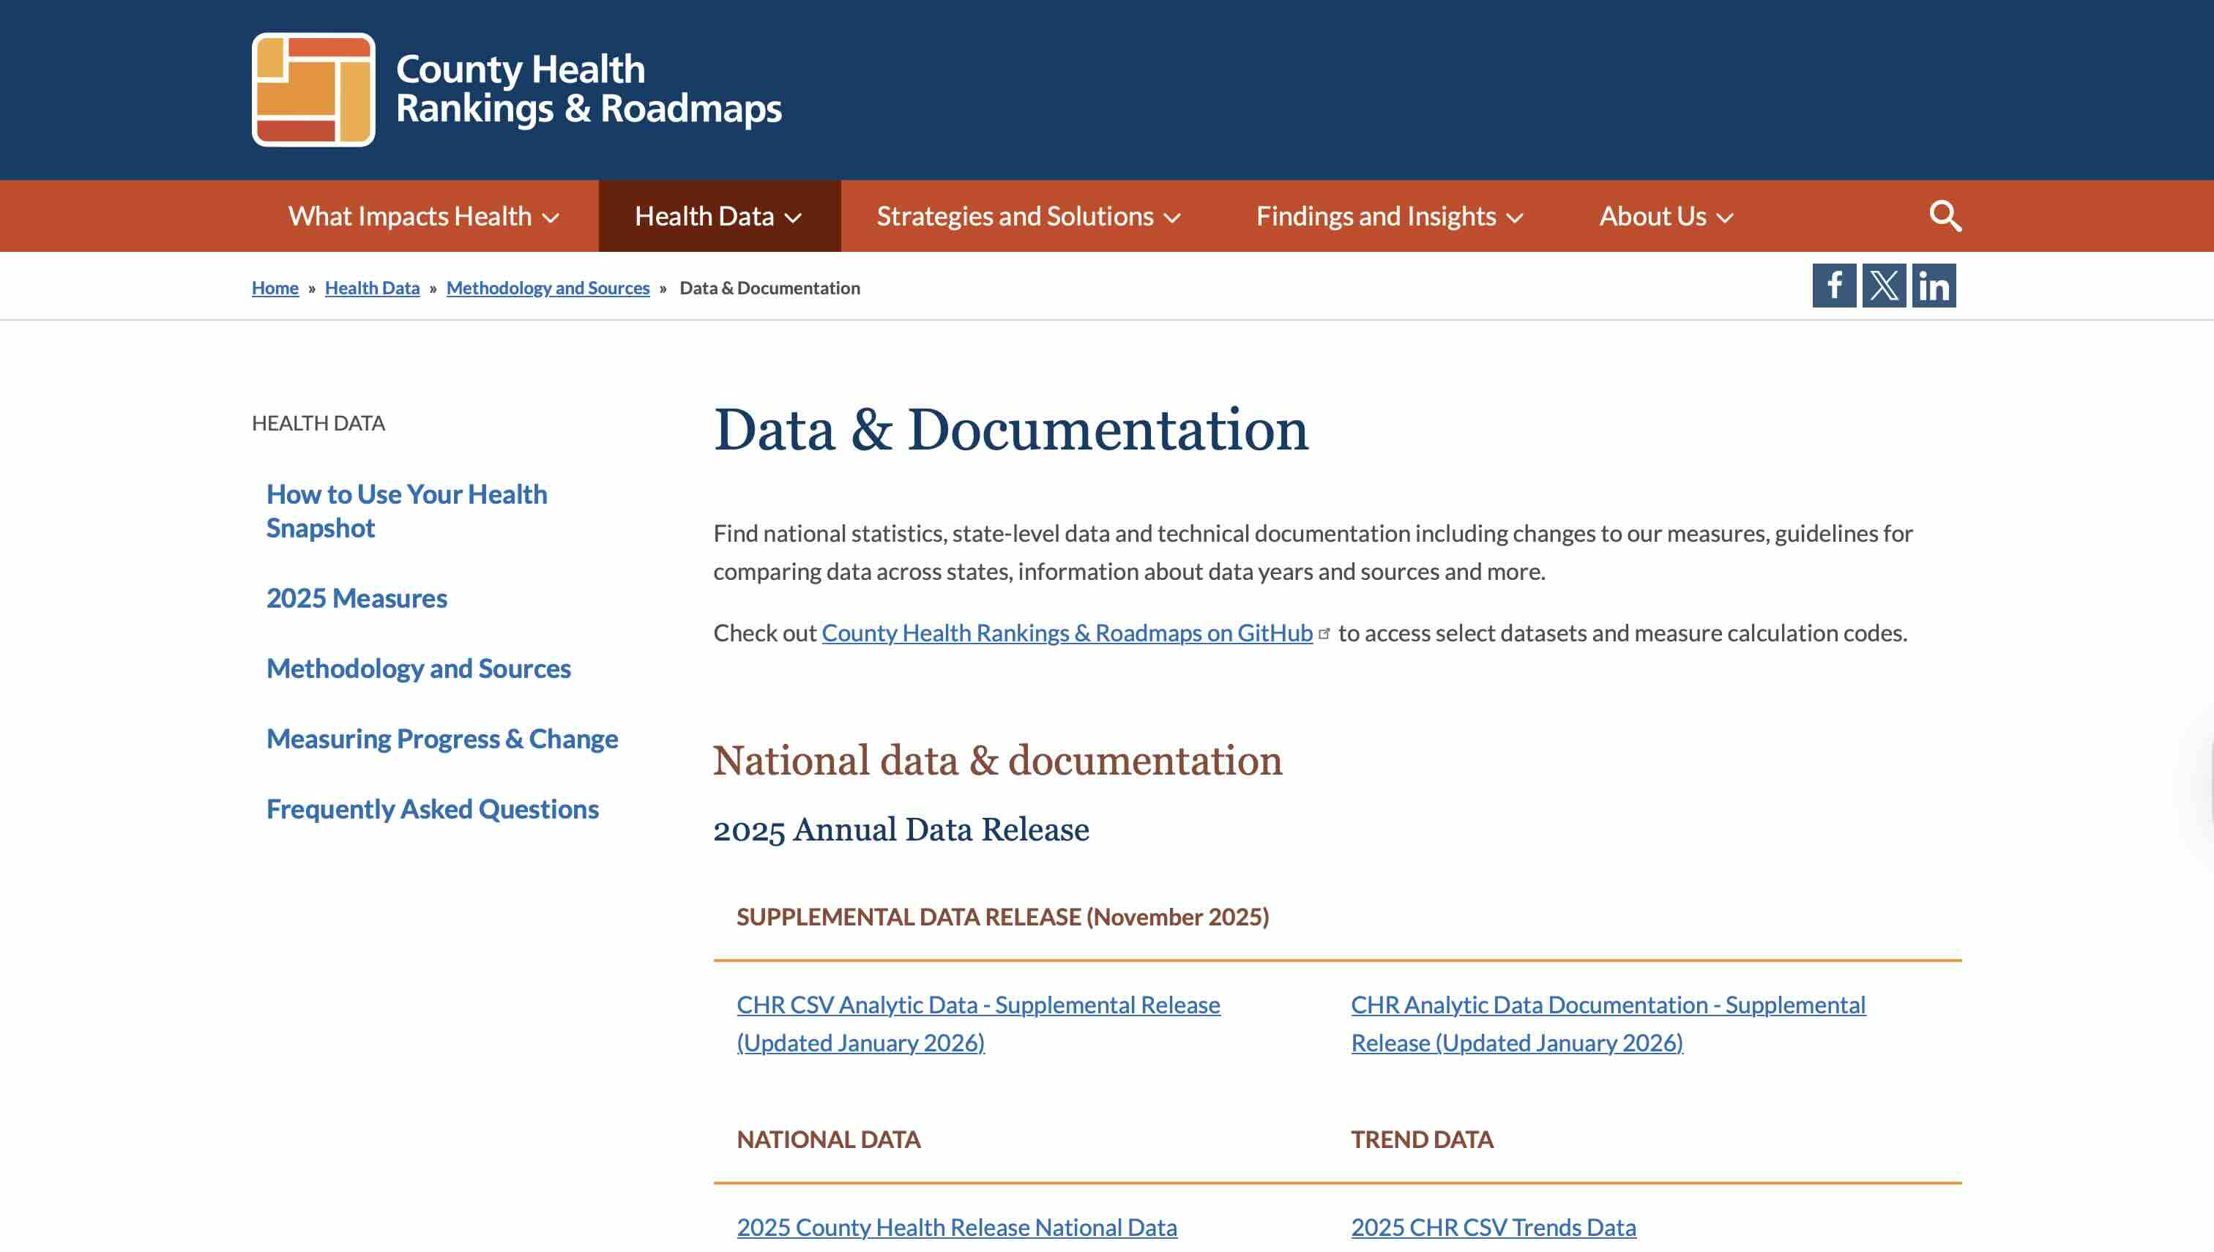Image resolution: width=2214 pixels, height=1252 pixels.
Task: Open How to Use Your Health Snapshot
Action: pos(406,511)
